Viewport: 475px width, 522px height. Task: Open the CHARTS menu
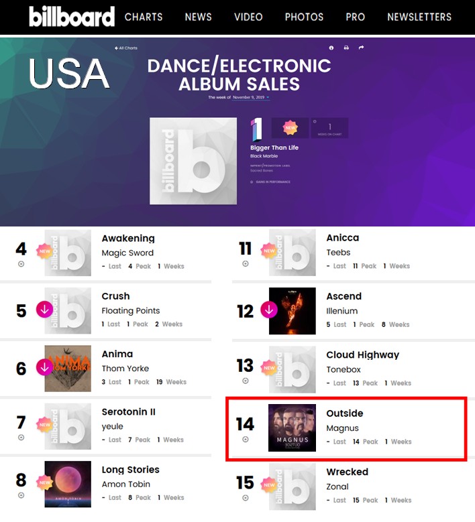[x=144, y=17]
